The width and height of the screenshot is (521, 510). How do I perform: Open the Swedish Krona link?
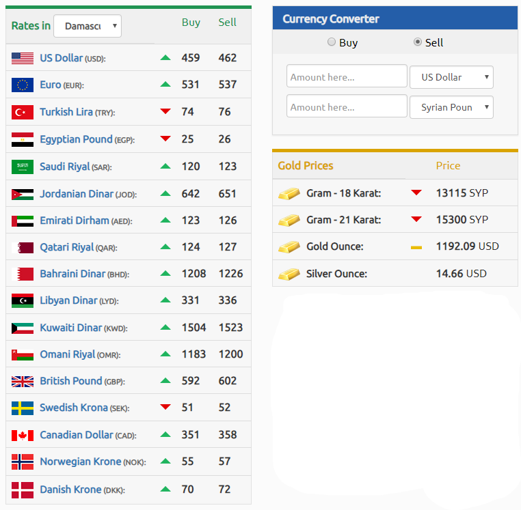(x=73, y=408)
